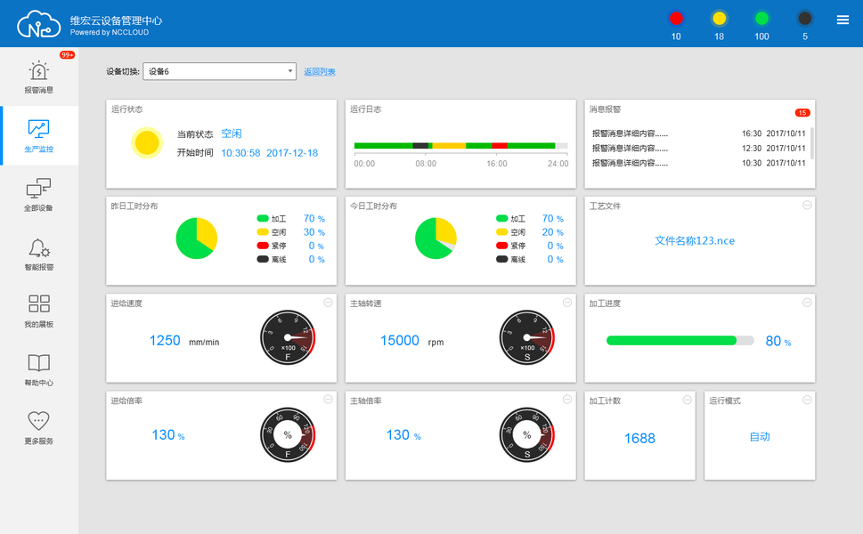The width and height of the screenshot is (863, 534).
Task: Collapse the 主轴倍率 panel
Action: tap(567, 400)
